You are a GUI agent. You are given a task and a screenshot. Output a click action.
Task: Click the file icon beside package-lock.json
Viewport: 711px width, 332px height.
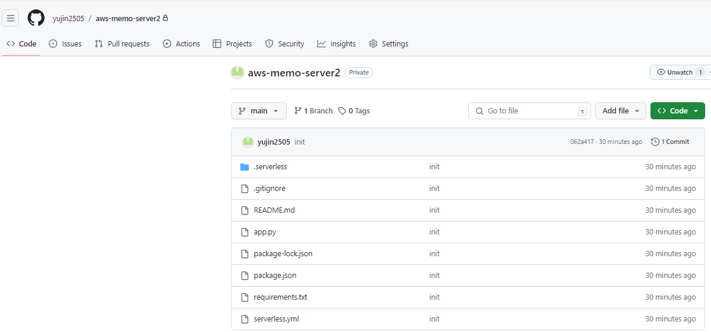(x=244, y=254)
